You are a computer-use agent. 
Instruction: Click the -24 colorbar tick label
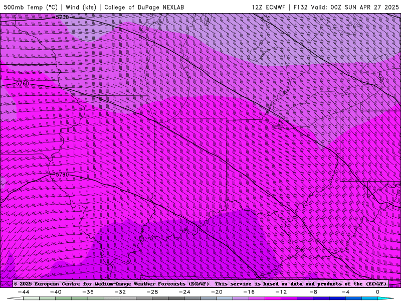(184, 292)
